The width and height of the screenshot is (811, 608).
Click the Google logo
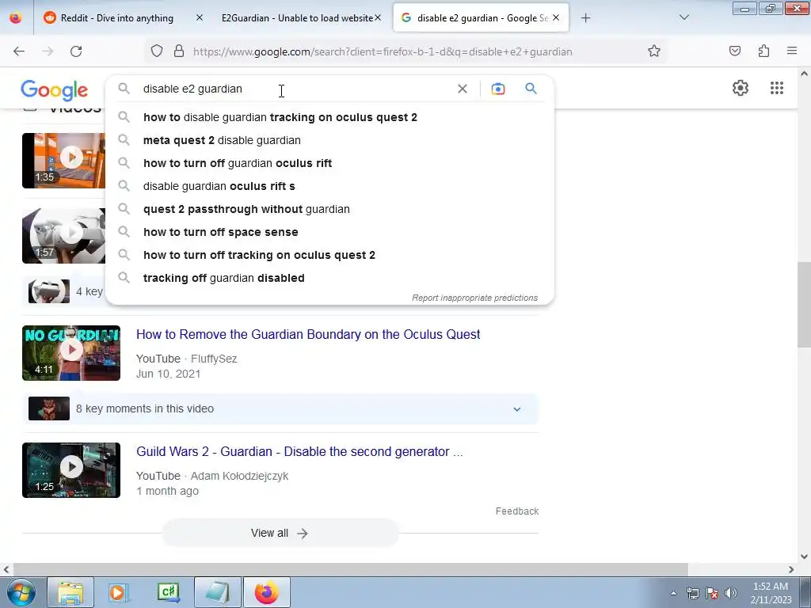click(55, 90)
